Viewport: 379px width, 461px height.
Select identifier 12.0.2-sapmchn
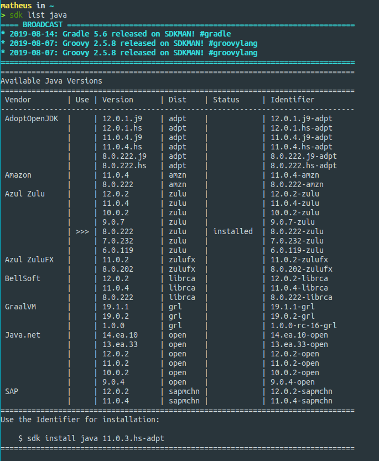[x=302, y=391]
